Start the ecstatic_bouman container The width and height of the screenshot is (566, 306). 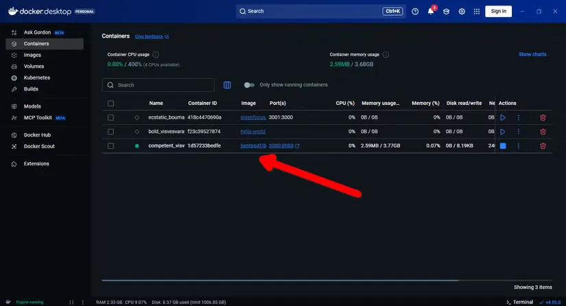point(503,117)
